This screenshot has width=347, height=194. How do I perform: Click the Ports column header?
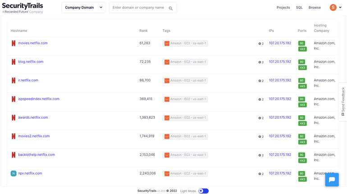(x=302, y=31)
